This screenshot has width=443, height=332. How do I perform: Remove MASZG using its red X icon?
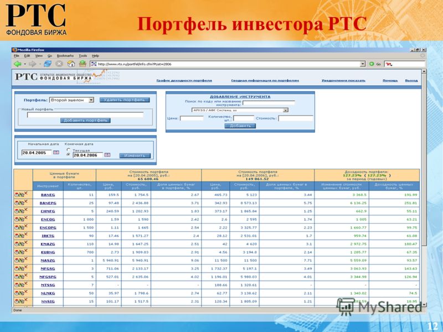[x=25, y=259]
